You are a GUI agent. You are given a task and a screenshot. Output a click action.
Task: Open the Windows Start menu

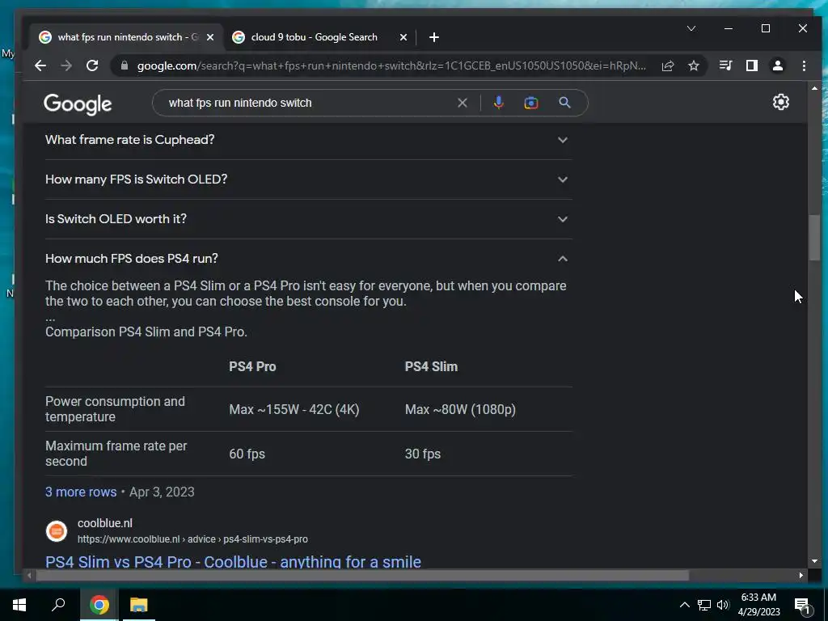point(19,605)
